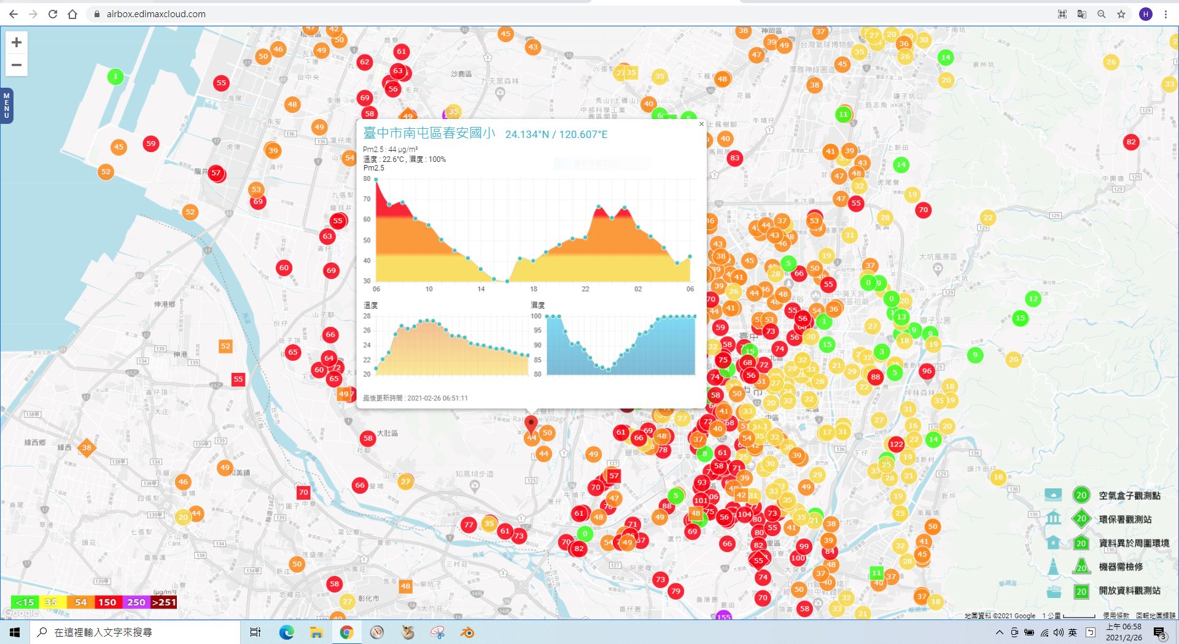Close the 春安國小 station popup
Viewport: 1179px width, 644px height.
pyautogui.click(x=701, y=124)
